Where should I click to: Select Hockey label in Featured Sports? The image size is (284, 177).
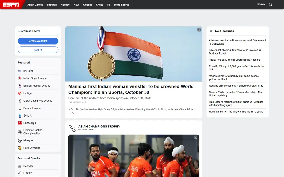(28, 173)
